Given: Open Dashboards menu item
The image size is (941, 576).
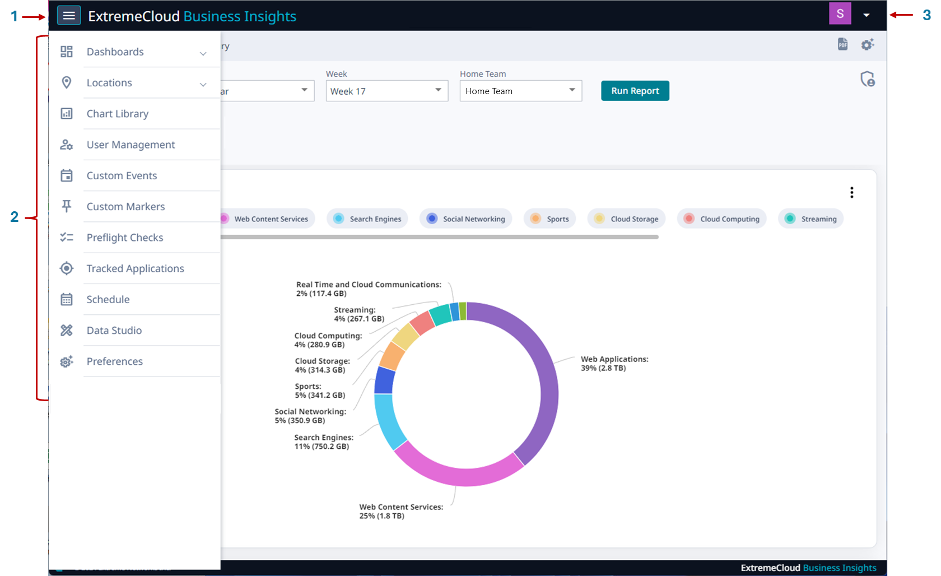Looking at the screenshot, I should point(135,52).
